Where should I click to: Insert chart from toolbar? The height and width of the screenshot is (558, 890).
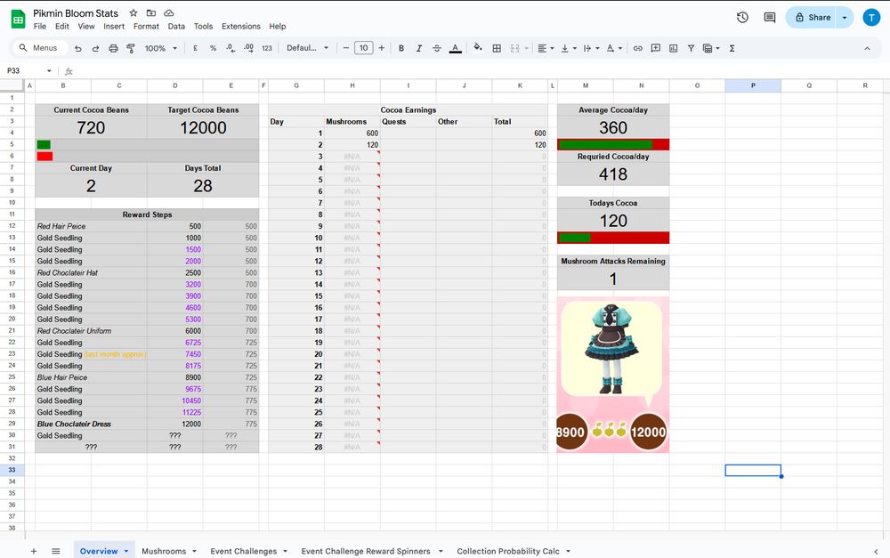(x=673, y=48)
